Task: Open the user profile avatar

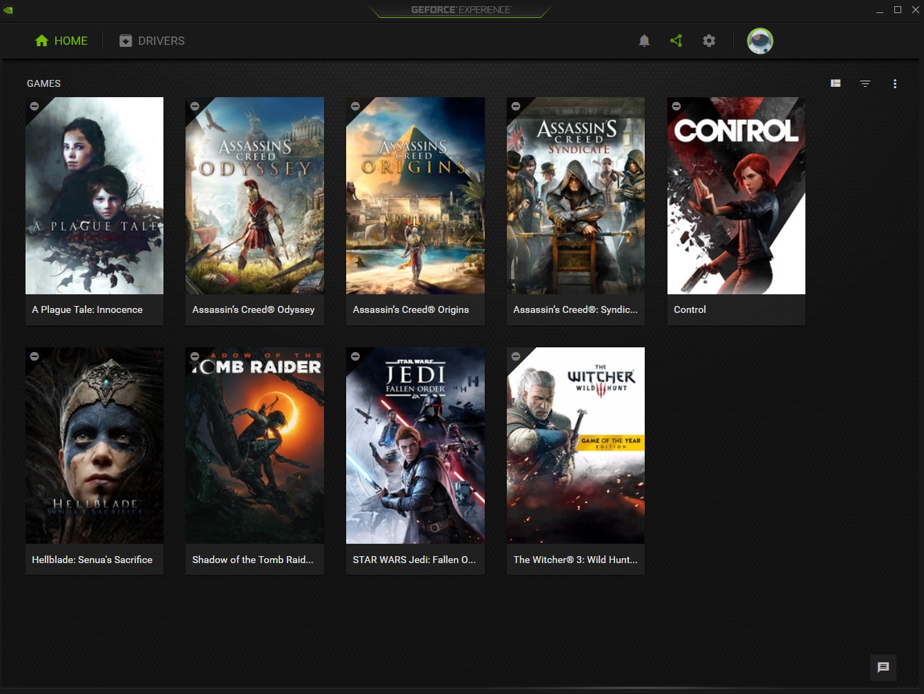Action: pos(760,41)
